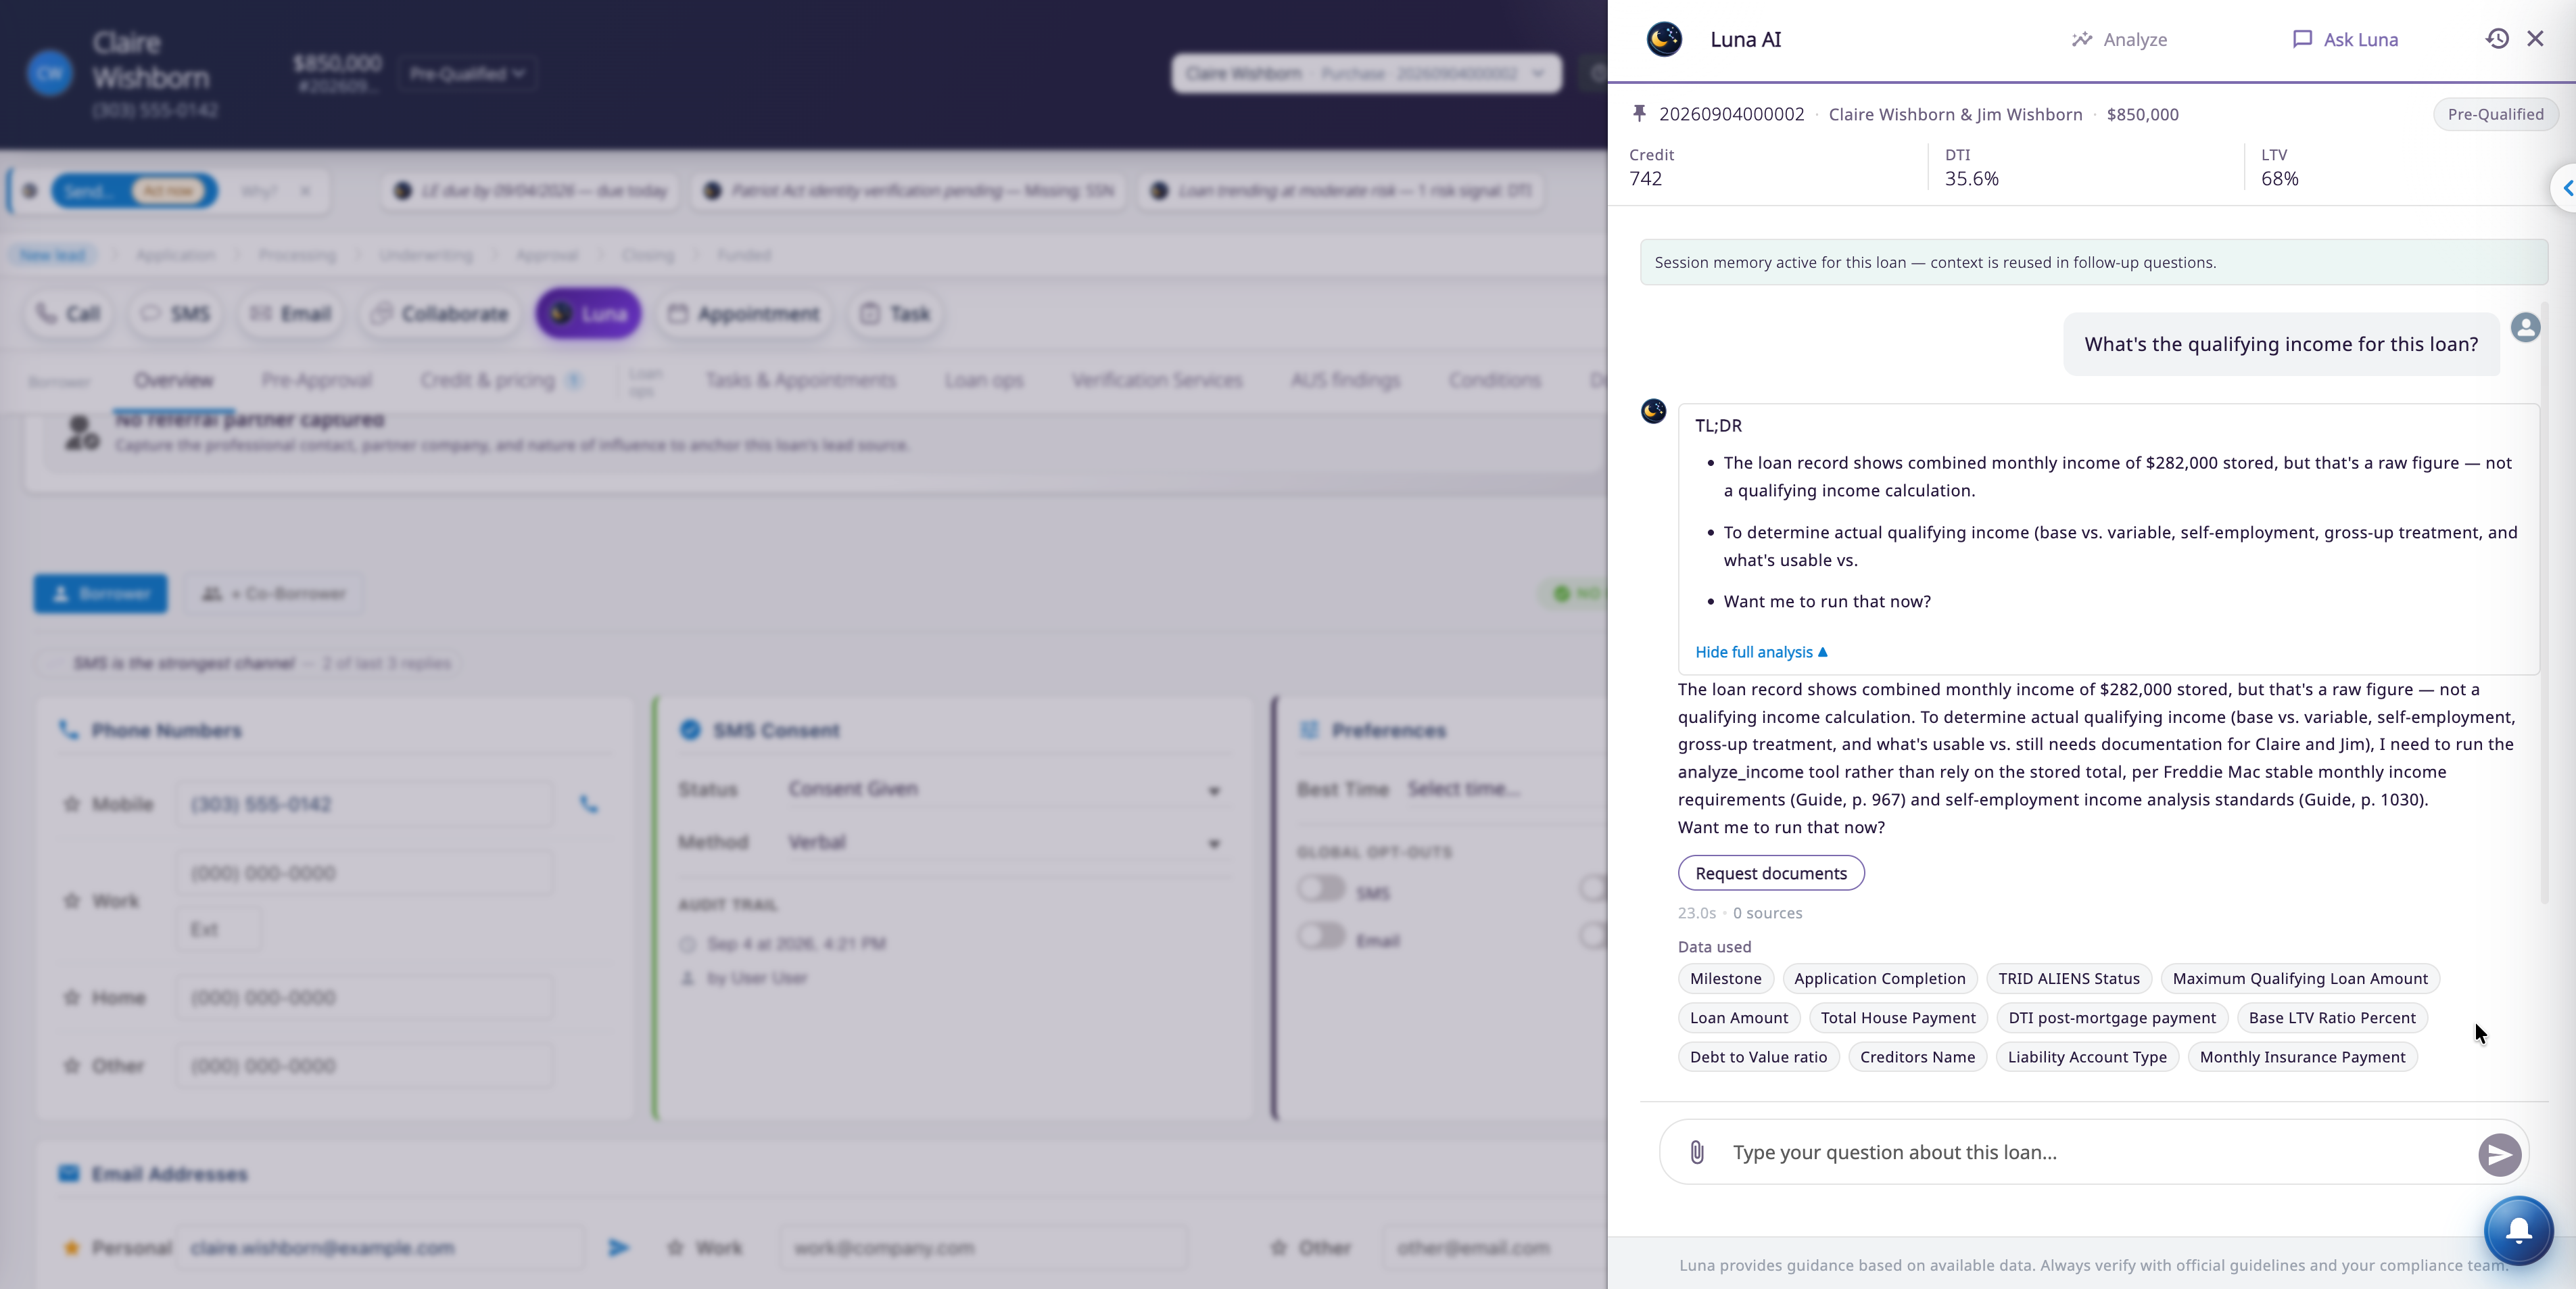Switch to the Overview tab

[174, 380]
